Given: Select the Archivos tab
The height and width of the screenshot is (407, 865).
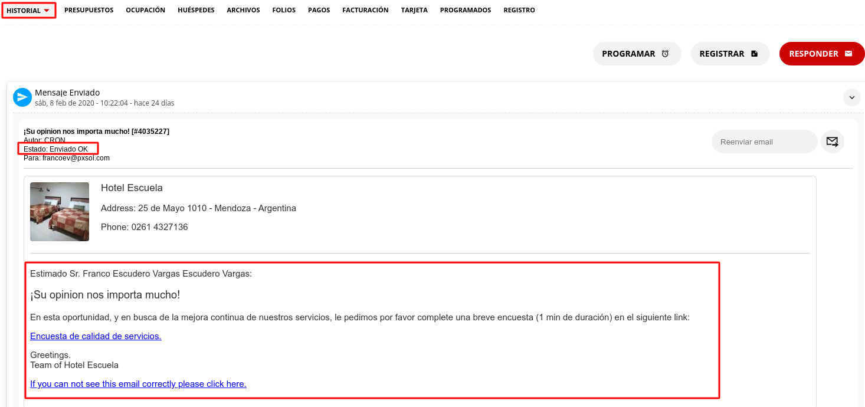Looking at the screenshot, I should (243, 11).
